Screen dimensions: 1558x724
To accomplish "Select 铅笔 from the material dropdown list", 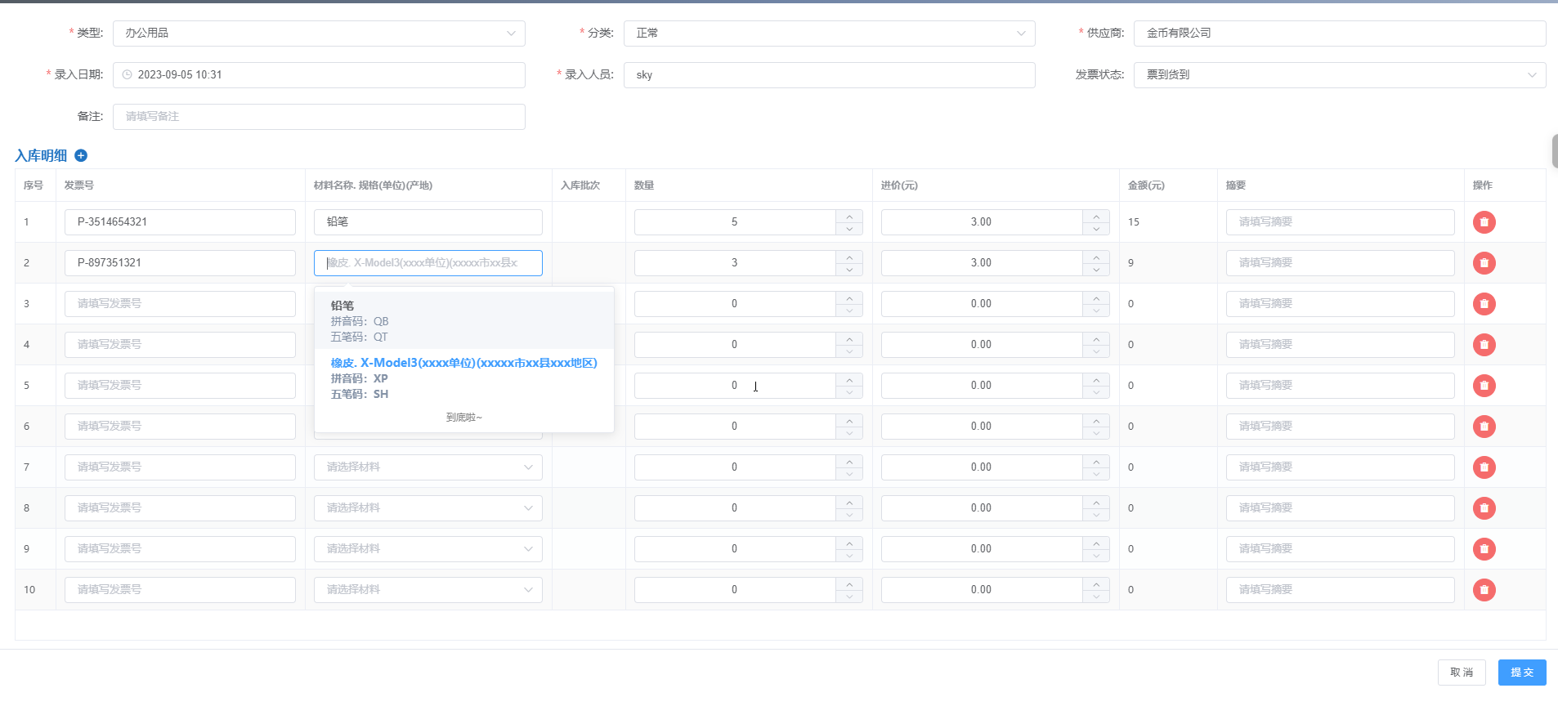I will click(x=463, y=320).
